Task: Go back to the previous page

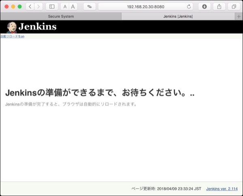Action: (x=30, y=6)
